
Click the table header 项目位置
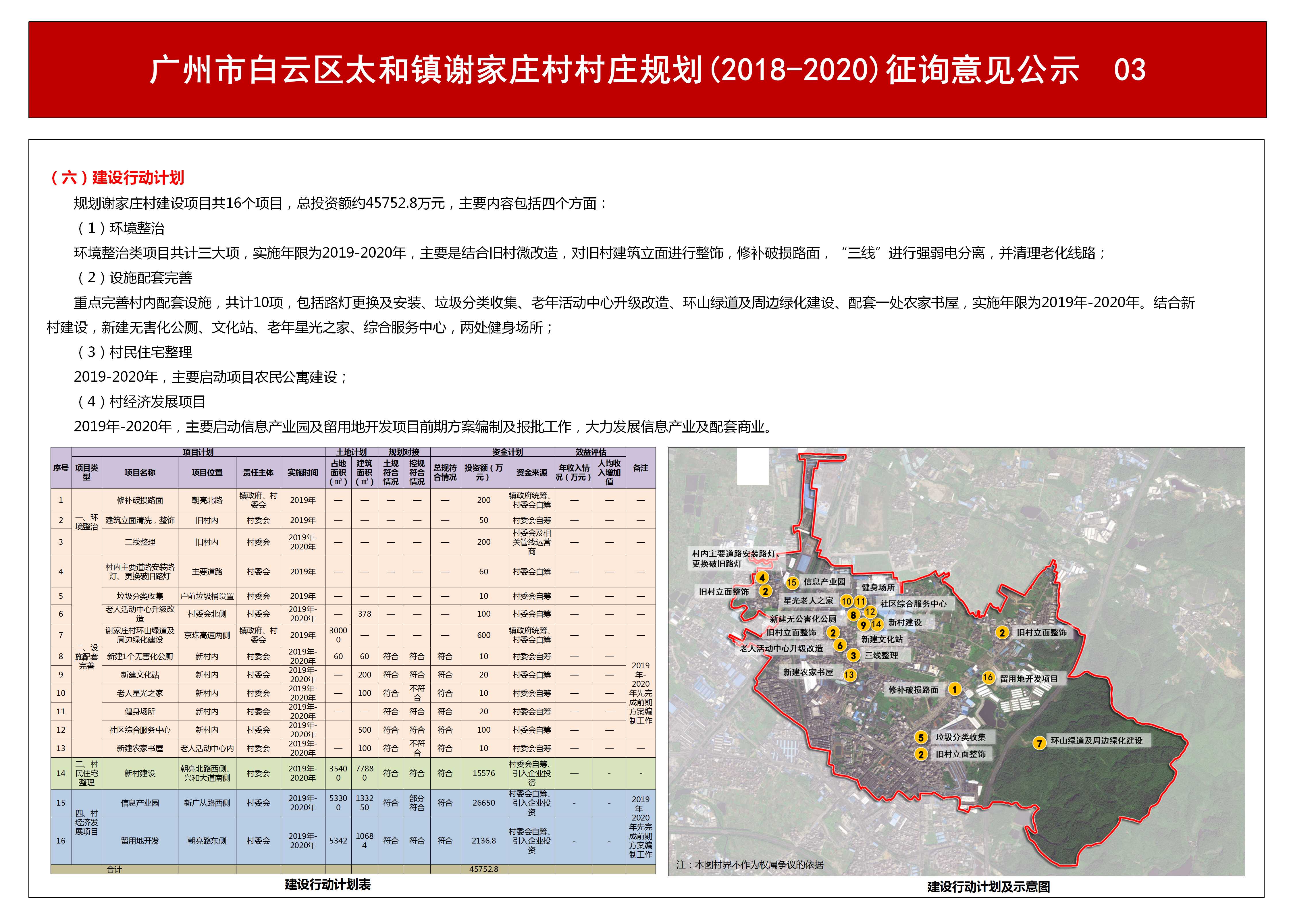(207, 473)
